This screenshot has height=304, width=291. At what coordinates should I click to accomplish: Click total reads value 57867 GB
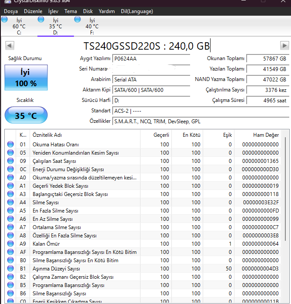(x=268, y=58)
